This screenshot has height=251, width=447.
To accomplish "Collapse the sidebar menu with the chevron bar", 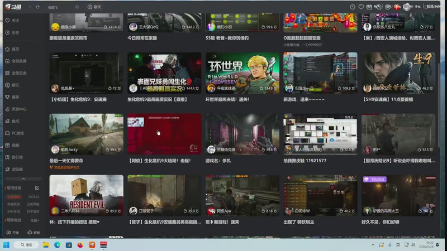I will pos(23,178).
